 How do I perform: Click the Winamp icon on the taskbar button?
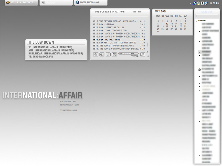8,2
